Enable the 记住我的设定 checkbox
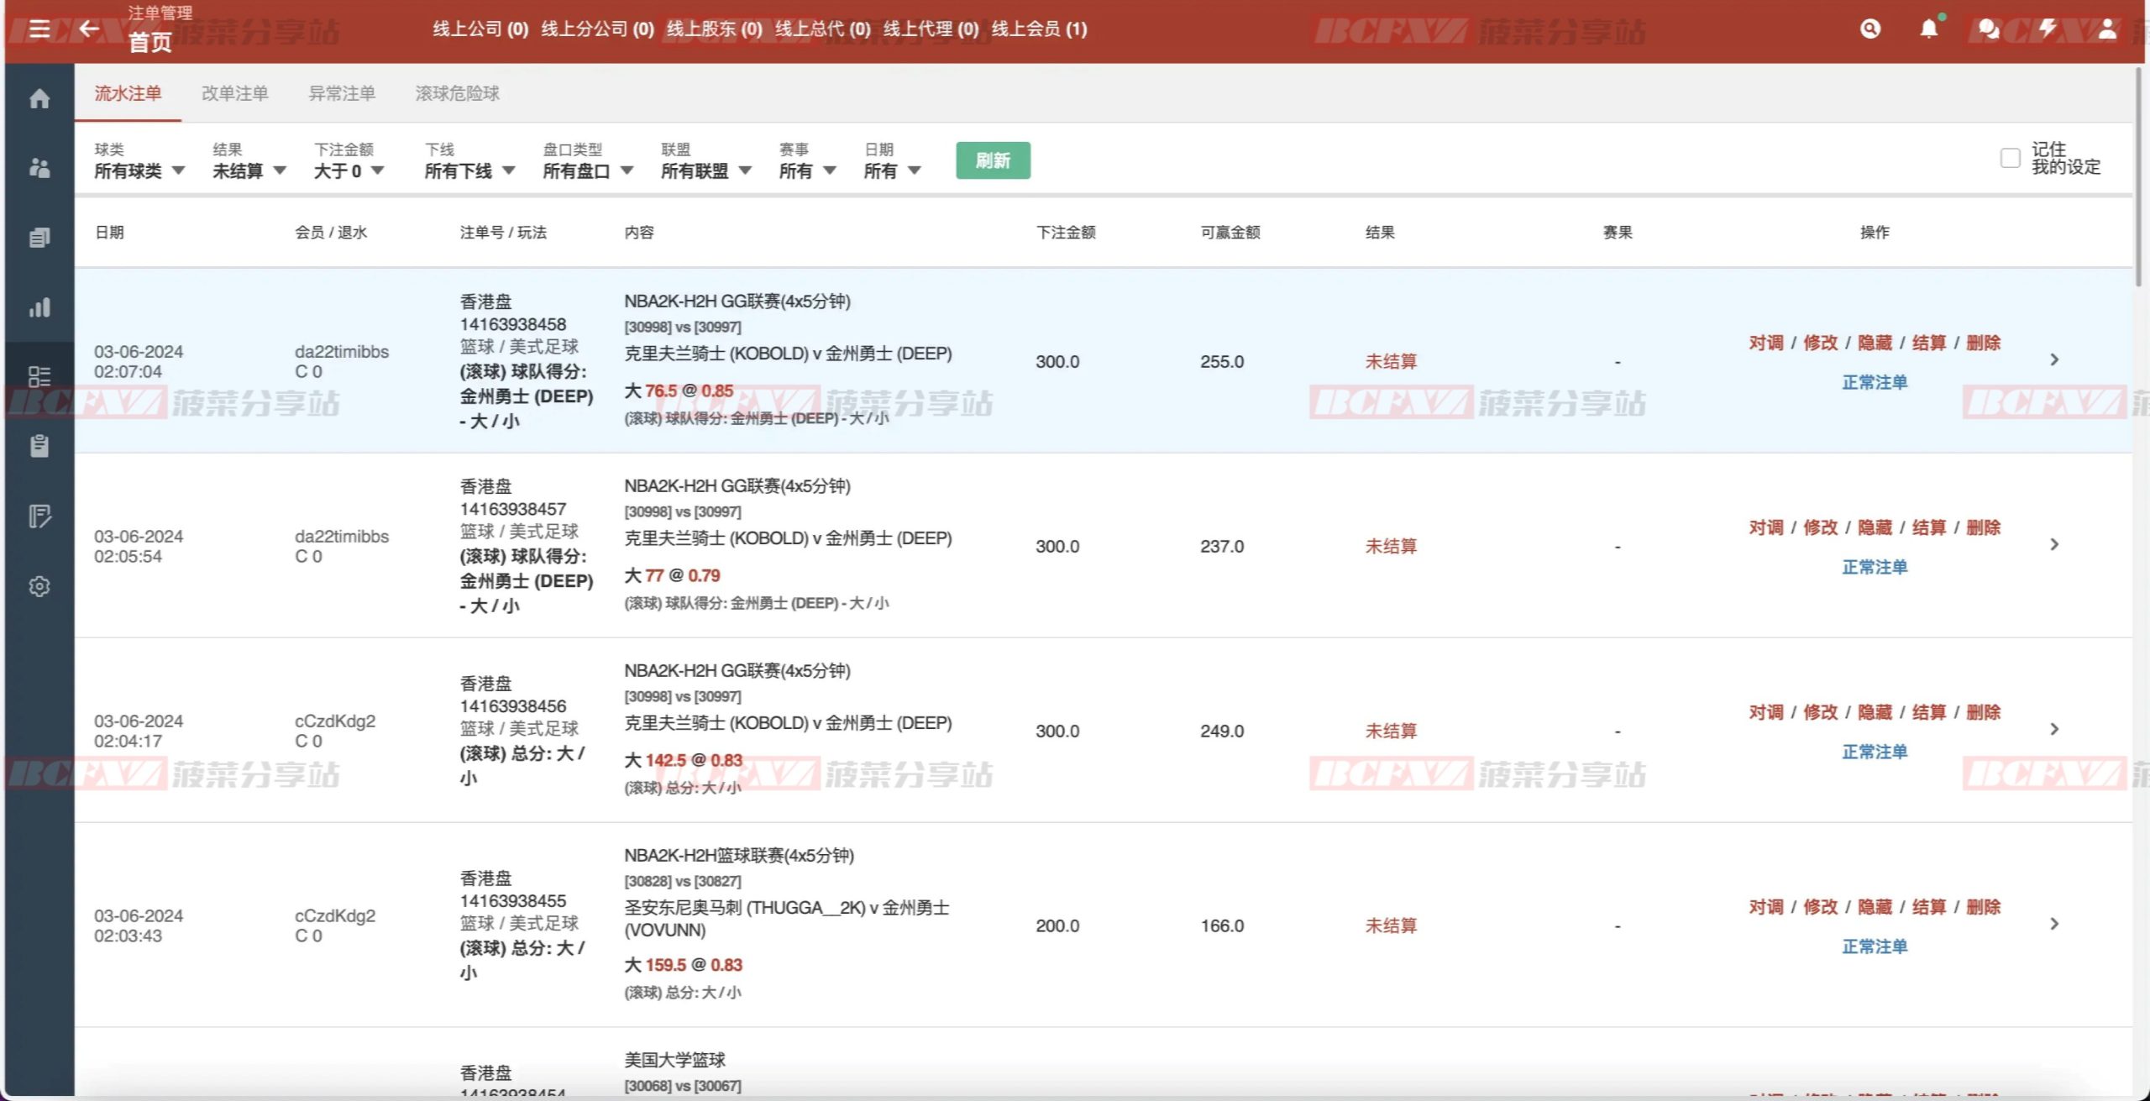 coord(2010,158)
